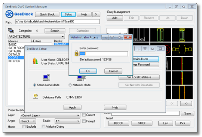Screen dimensions: 202x137
Task: Click the Ok button in Administrator Access
Action: click(88, 71)
